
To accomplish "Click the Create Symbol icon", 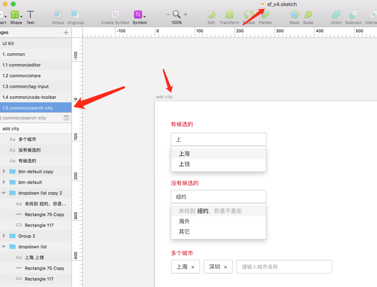I will [x=115, y=15].
